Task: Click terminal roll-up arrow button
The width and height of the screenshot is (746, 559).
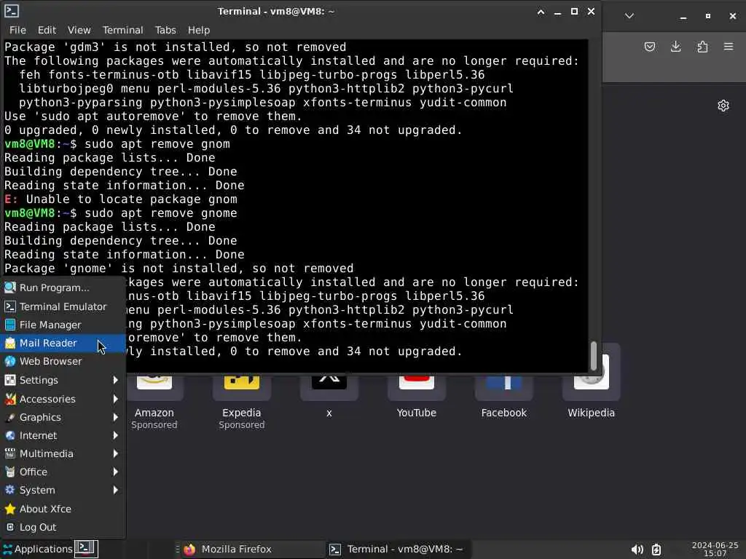Action: coord(541,12)
